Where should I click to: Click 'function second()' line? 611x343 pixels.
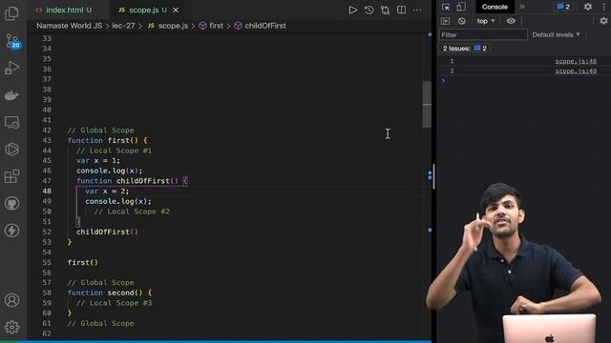[x=110, y=293]
